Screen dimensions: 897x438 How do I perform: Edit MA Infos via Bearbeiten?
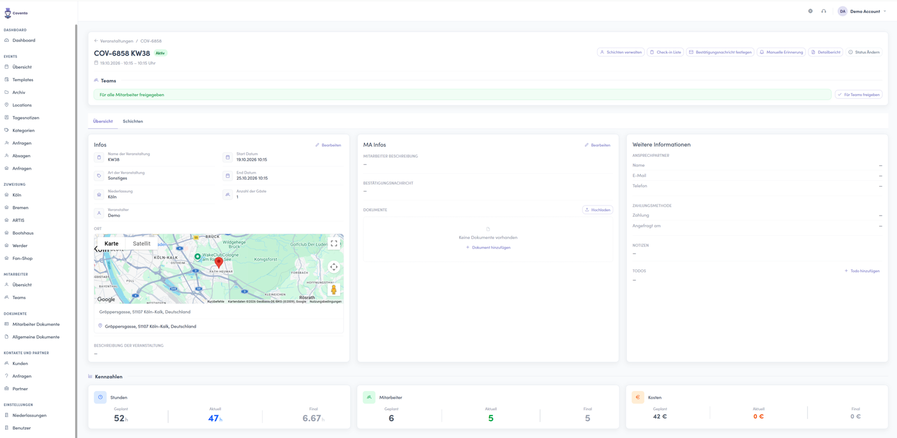(x=597, y=145)
